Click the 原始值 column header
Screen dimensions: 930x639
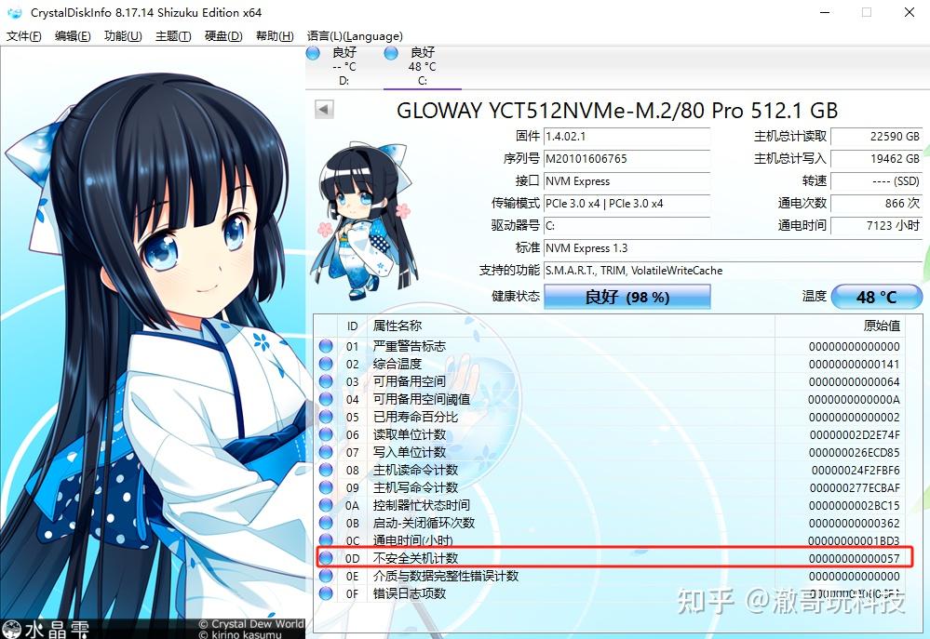pyautogui.click(x=840, y=326)
